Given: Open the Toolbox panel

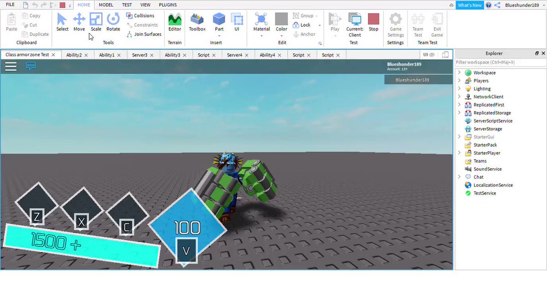Looking at the screenshot, I should (197, 22).
